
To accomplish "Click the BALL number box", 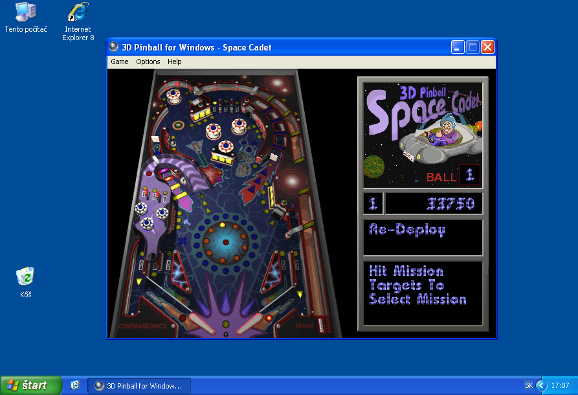I will coord(470,175).
